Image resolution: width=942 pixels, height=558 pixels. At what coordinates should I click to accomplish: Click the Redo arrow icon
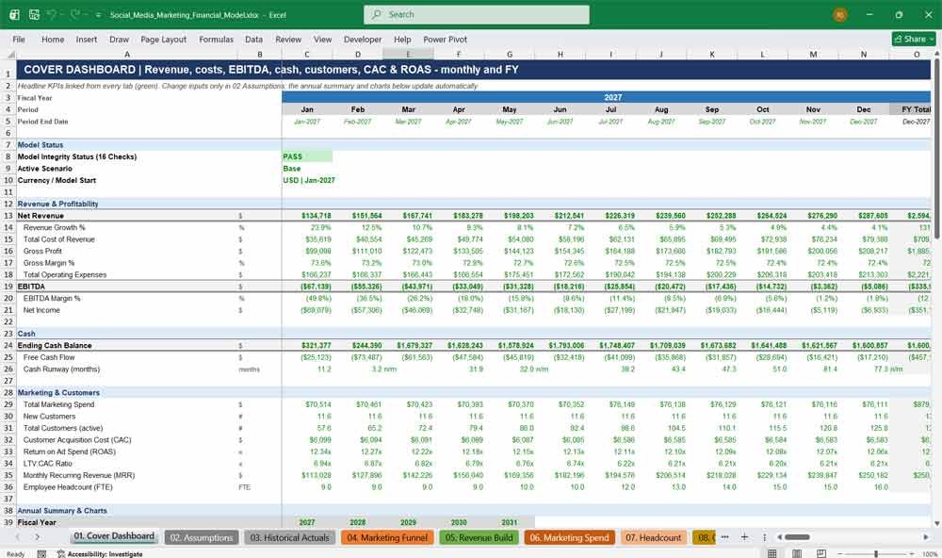(x=75, y=14)
